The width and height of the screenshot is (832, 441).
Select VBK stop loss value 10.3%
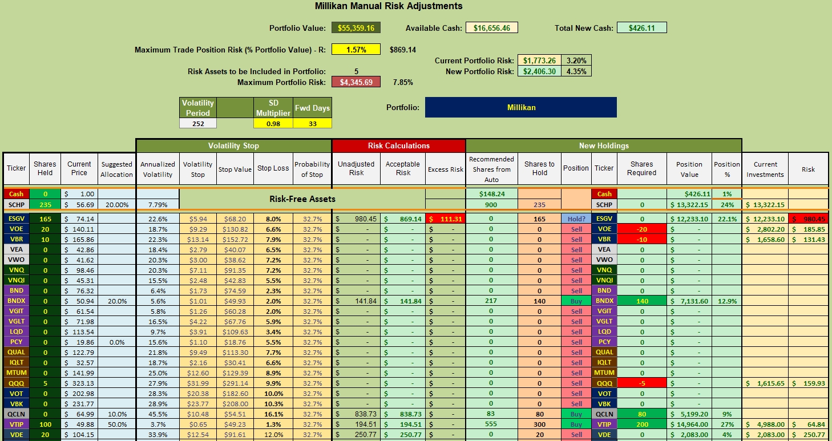pyautogui.click(x=273, y=403)
